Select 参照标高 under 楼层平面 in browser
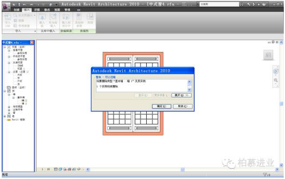This screenshot has width=285, height=179. (x=22, y=53)
